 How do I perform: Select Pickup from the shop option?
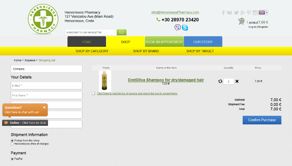12,141
